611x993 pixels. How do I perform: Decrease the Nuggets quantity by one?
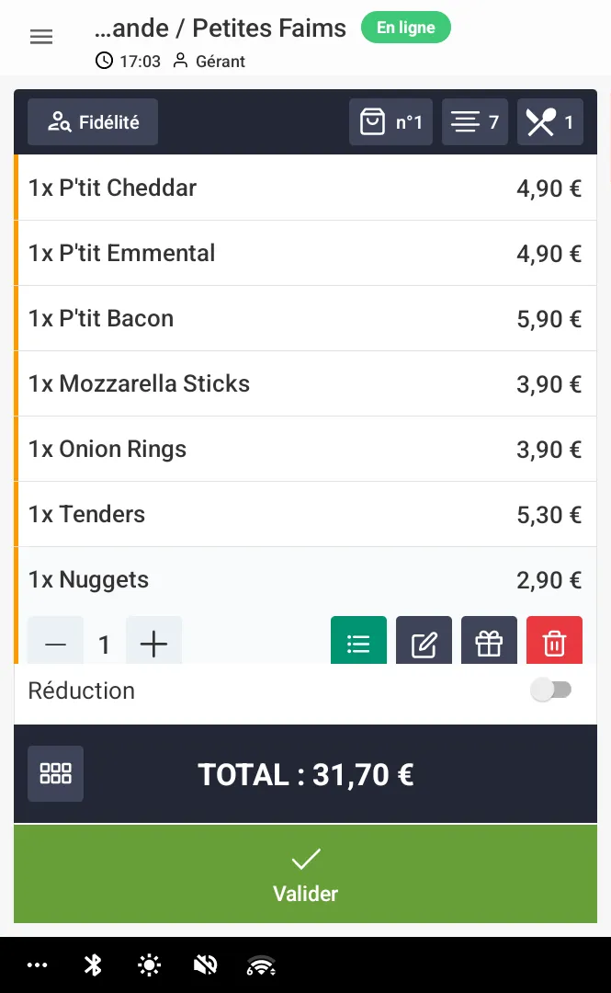(56, 644)
